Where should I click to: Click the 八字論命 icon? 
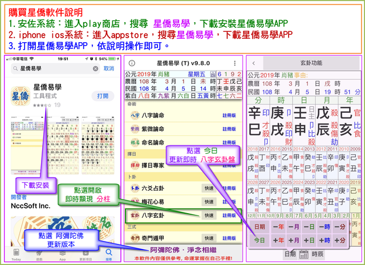135,115
